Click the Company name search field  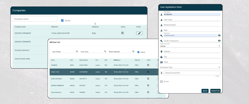(35, 19)
